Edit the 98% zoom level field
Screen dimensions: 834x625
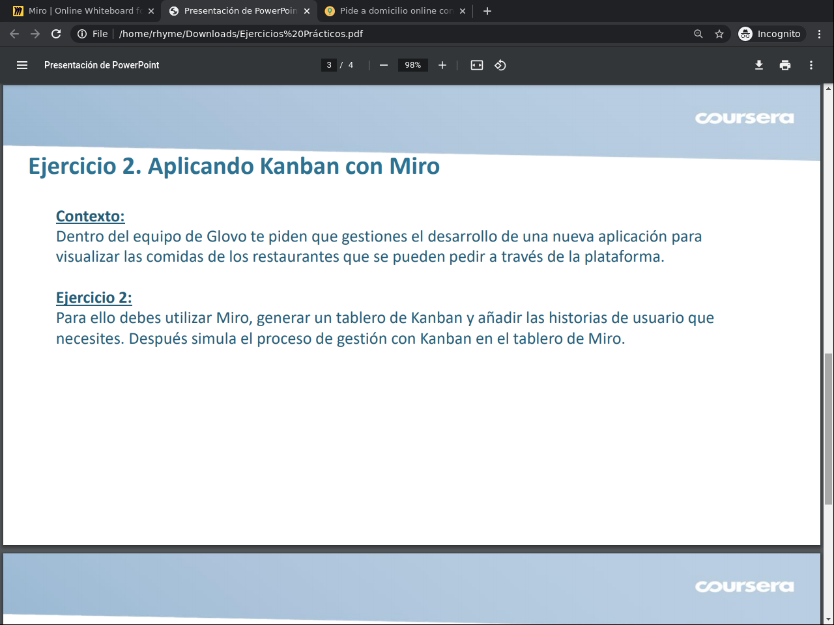[x=413, y=65]
